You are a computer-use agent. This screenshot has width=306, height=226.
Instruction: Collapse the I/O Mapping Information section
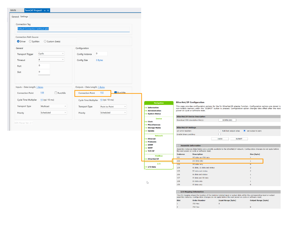(178, 192)
